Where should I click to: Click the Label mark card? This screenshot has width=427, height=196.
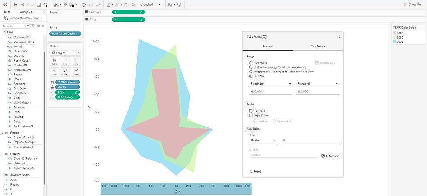pyautogui.click(x=76, y=61)
